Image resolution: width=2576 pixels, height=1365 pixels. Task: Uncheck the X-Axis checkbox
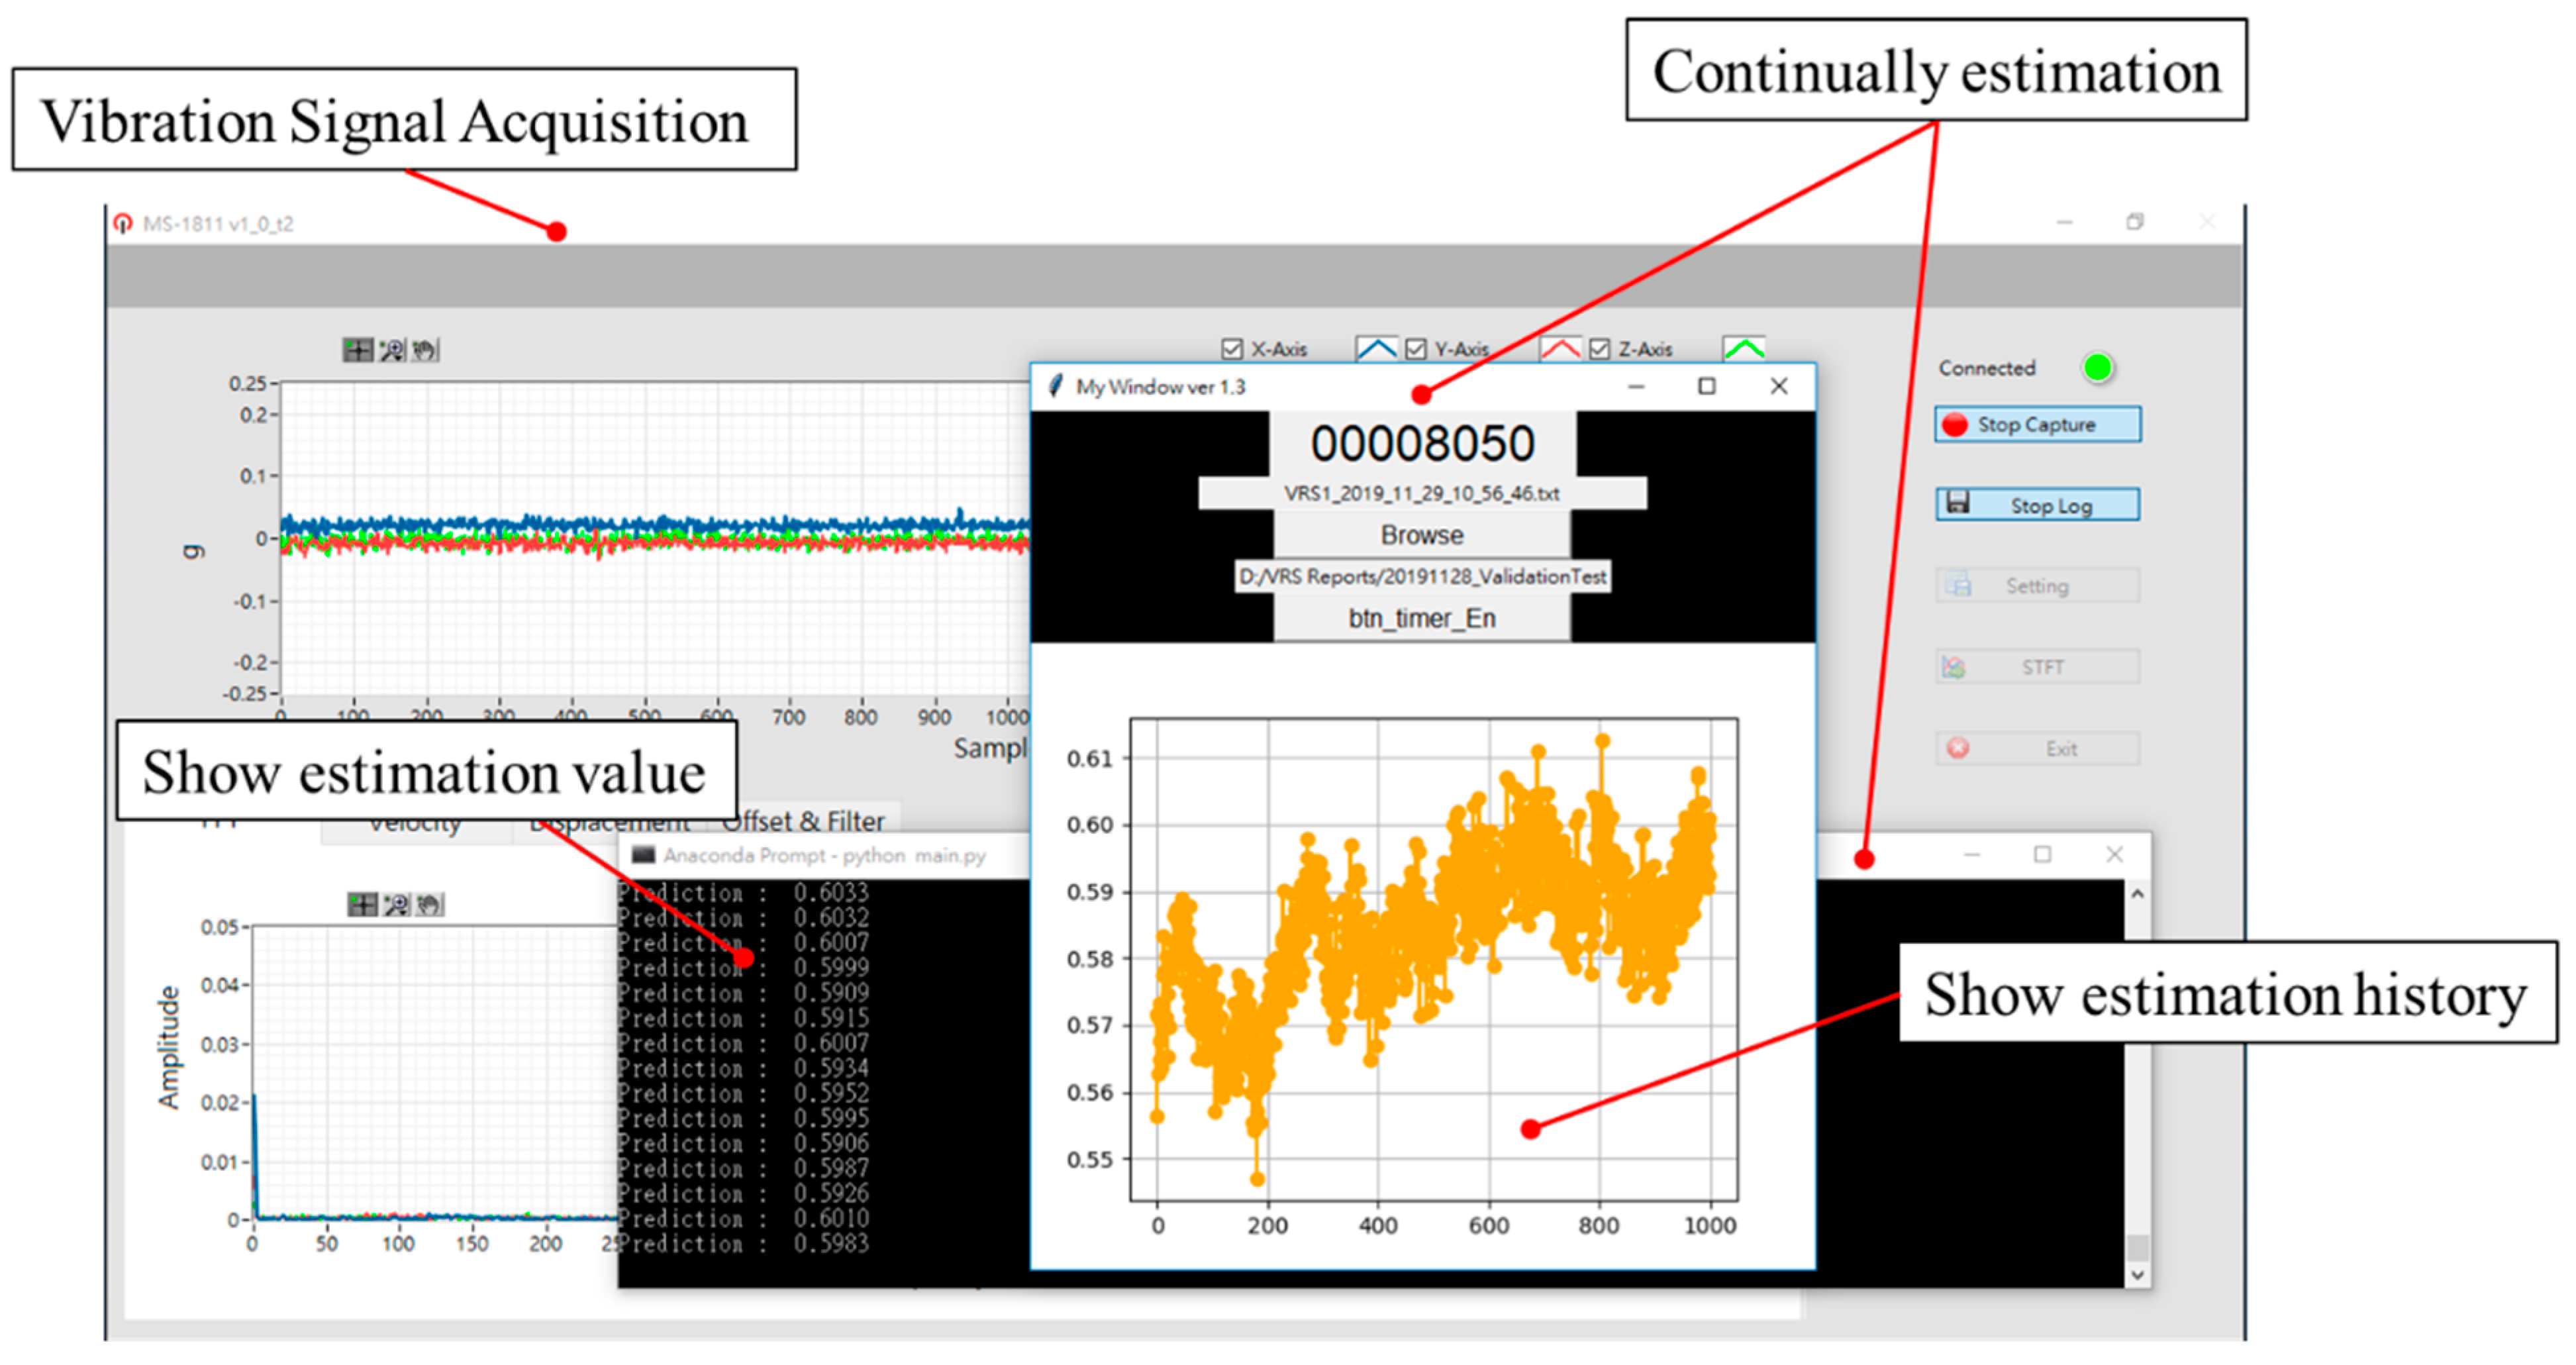(1232, 349)
